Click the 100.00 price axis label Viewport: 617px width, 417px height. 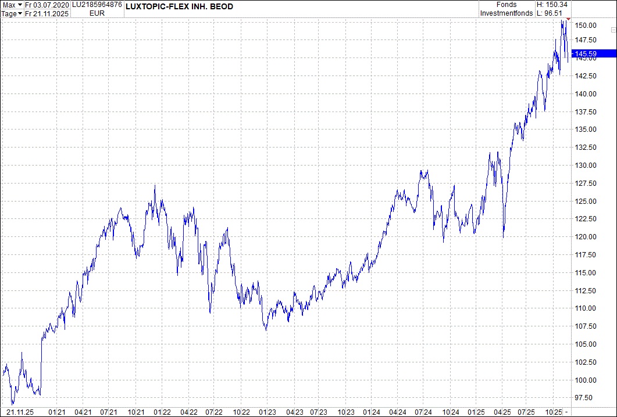[586, 380]
